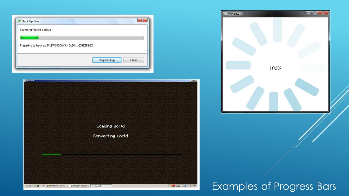The image size is (349, 196).
Task: Click the FRANKIEonPC Chrome taskbar button
Action: tap(57, 186)
